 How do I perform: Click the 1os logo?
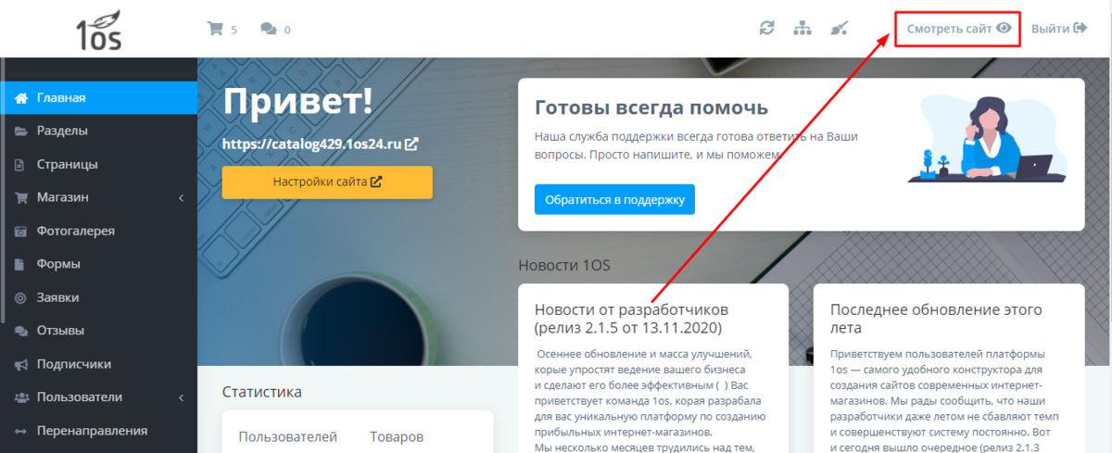(99, 31)
